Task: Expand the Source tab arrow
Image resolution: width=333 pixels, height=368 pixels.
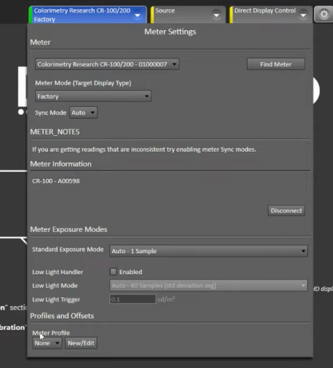Action: point(216,15)
